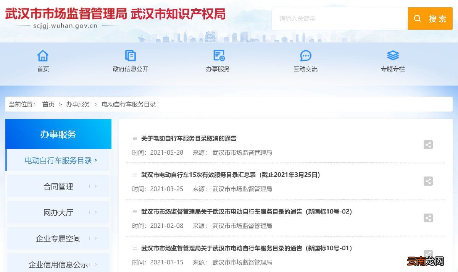
Task: Select 企业专属空间 in the sidebar
Action: (x=58, y=238)
